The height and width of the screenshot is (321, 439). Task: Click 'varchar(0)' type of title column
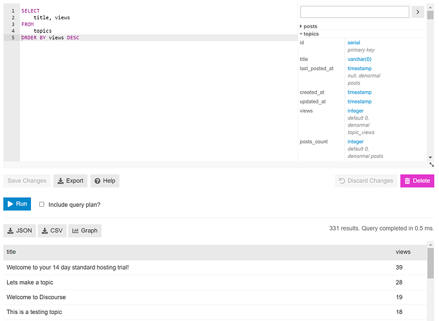coord(359,59)
